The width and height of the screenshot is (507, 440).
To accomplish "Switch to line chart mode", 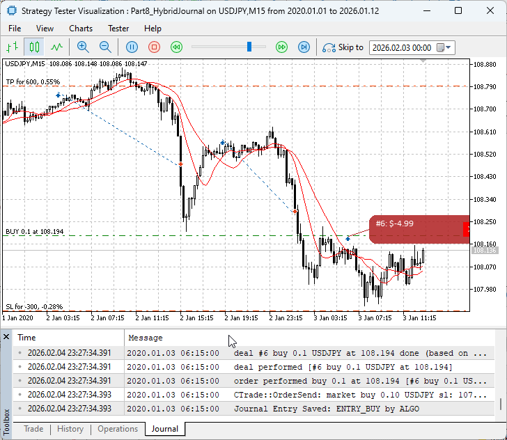I will 57,47.
